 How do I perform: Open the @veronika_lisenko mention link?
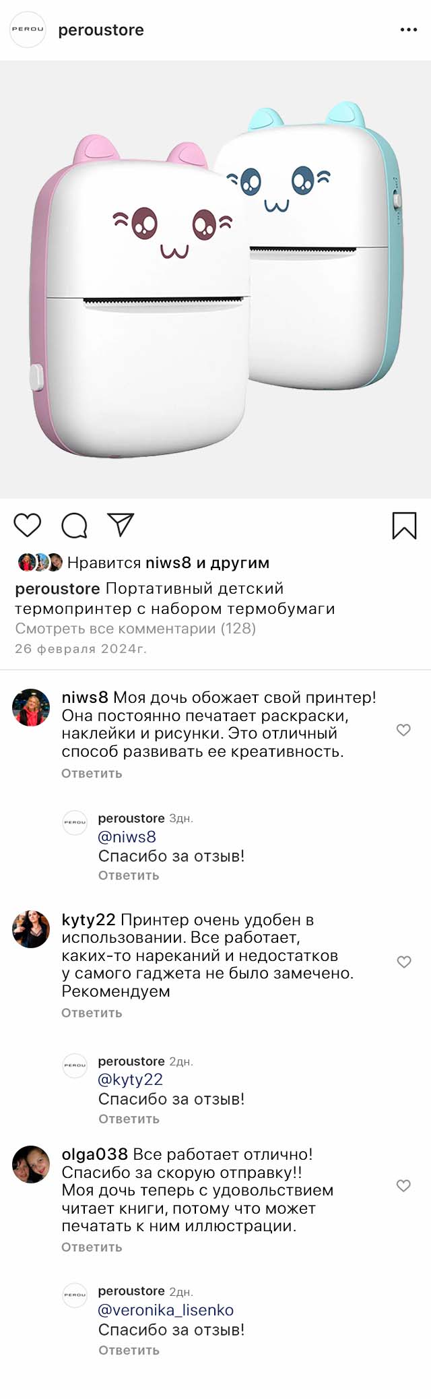click(166, 1310)
